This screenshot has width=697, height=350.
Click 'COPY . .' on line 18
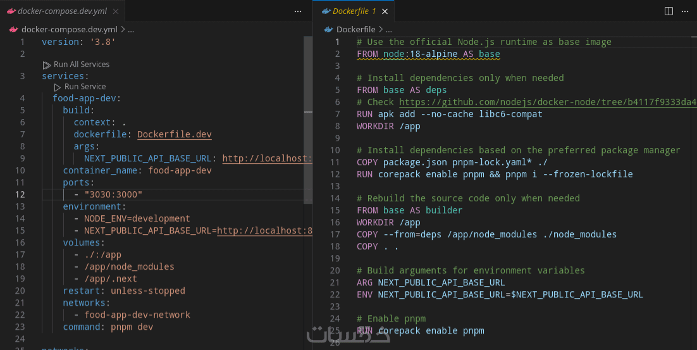(378, 246)
